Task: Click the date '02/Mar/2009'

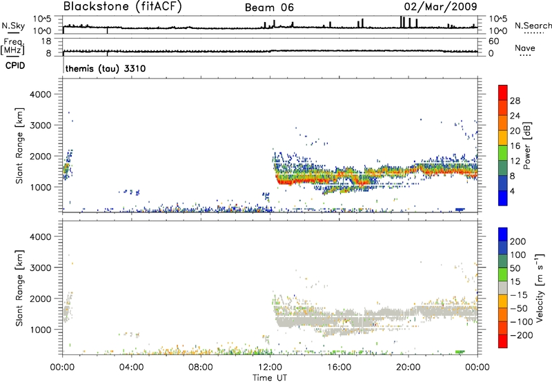Action: [x=440, y=6]
